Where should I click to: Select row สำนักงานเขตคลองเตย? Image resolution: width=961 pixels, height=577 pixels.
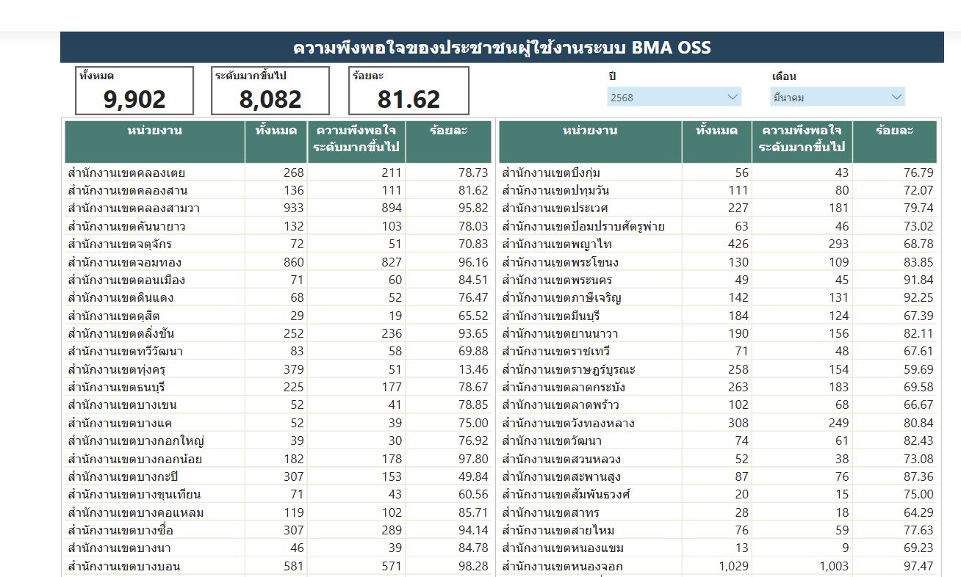point(278,173)
